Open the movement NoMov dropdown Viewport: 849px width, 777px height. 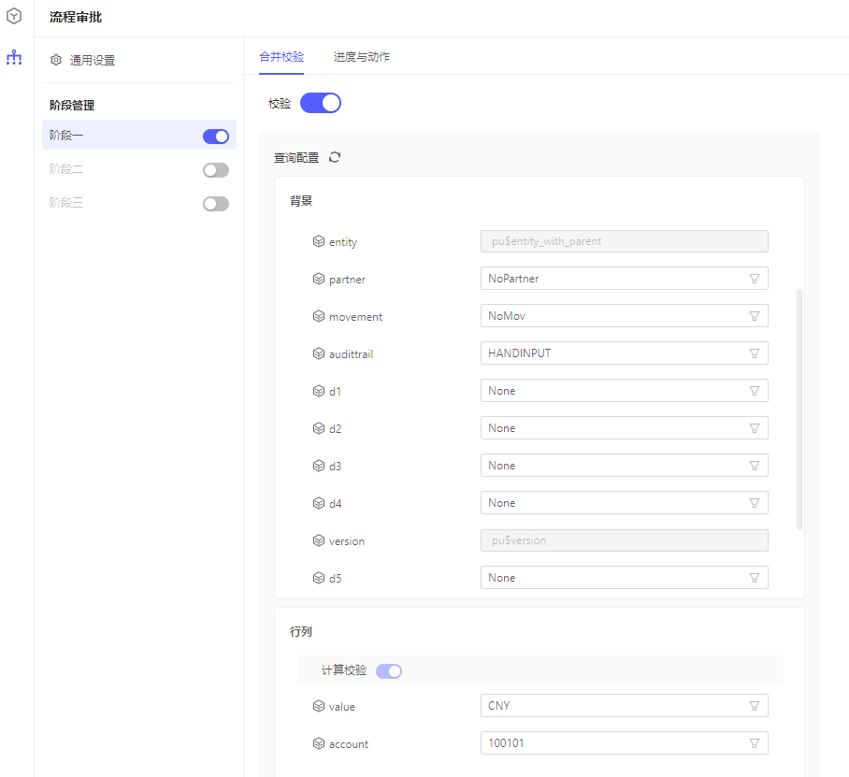click(x=754, y=316)
